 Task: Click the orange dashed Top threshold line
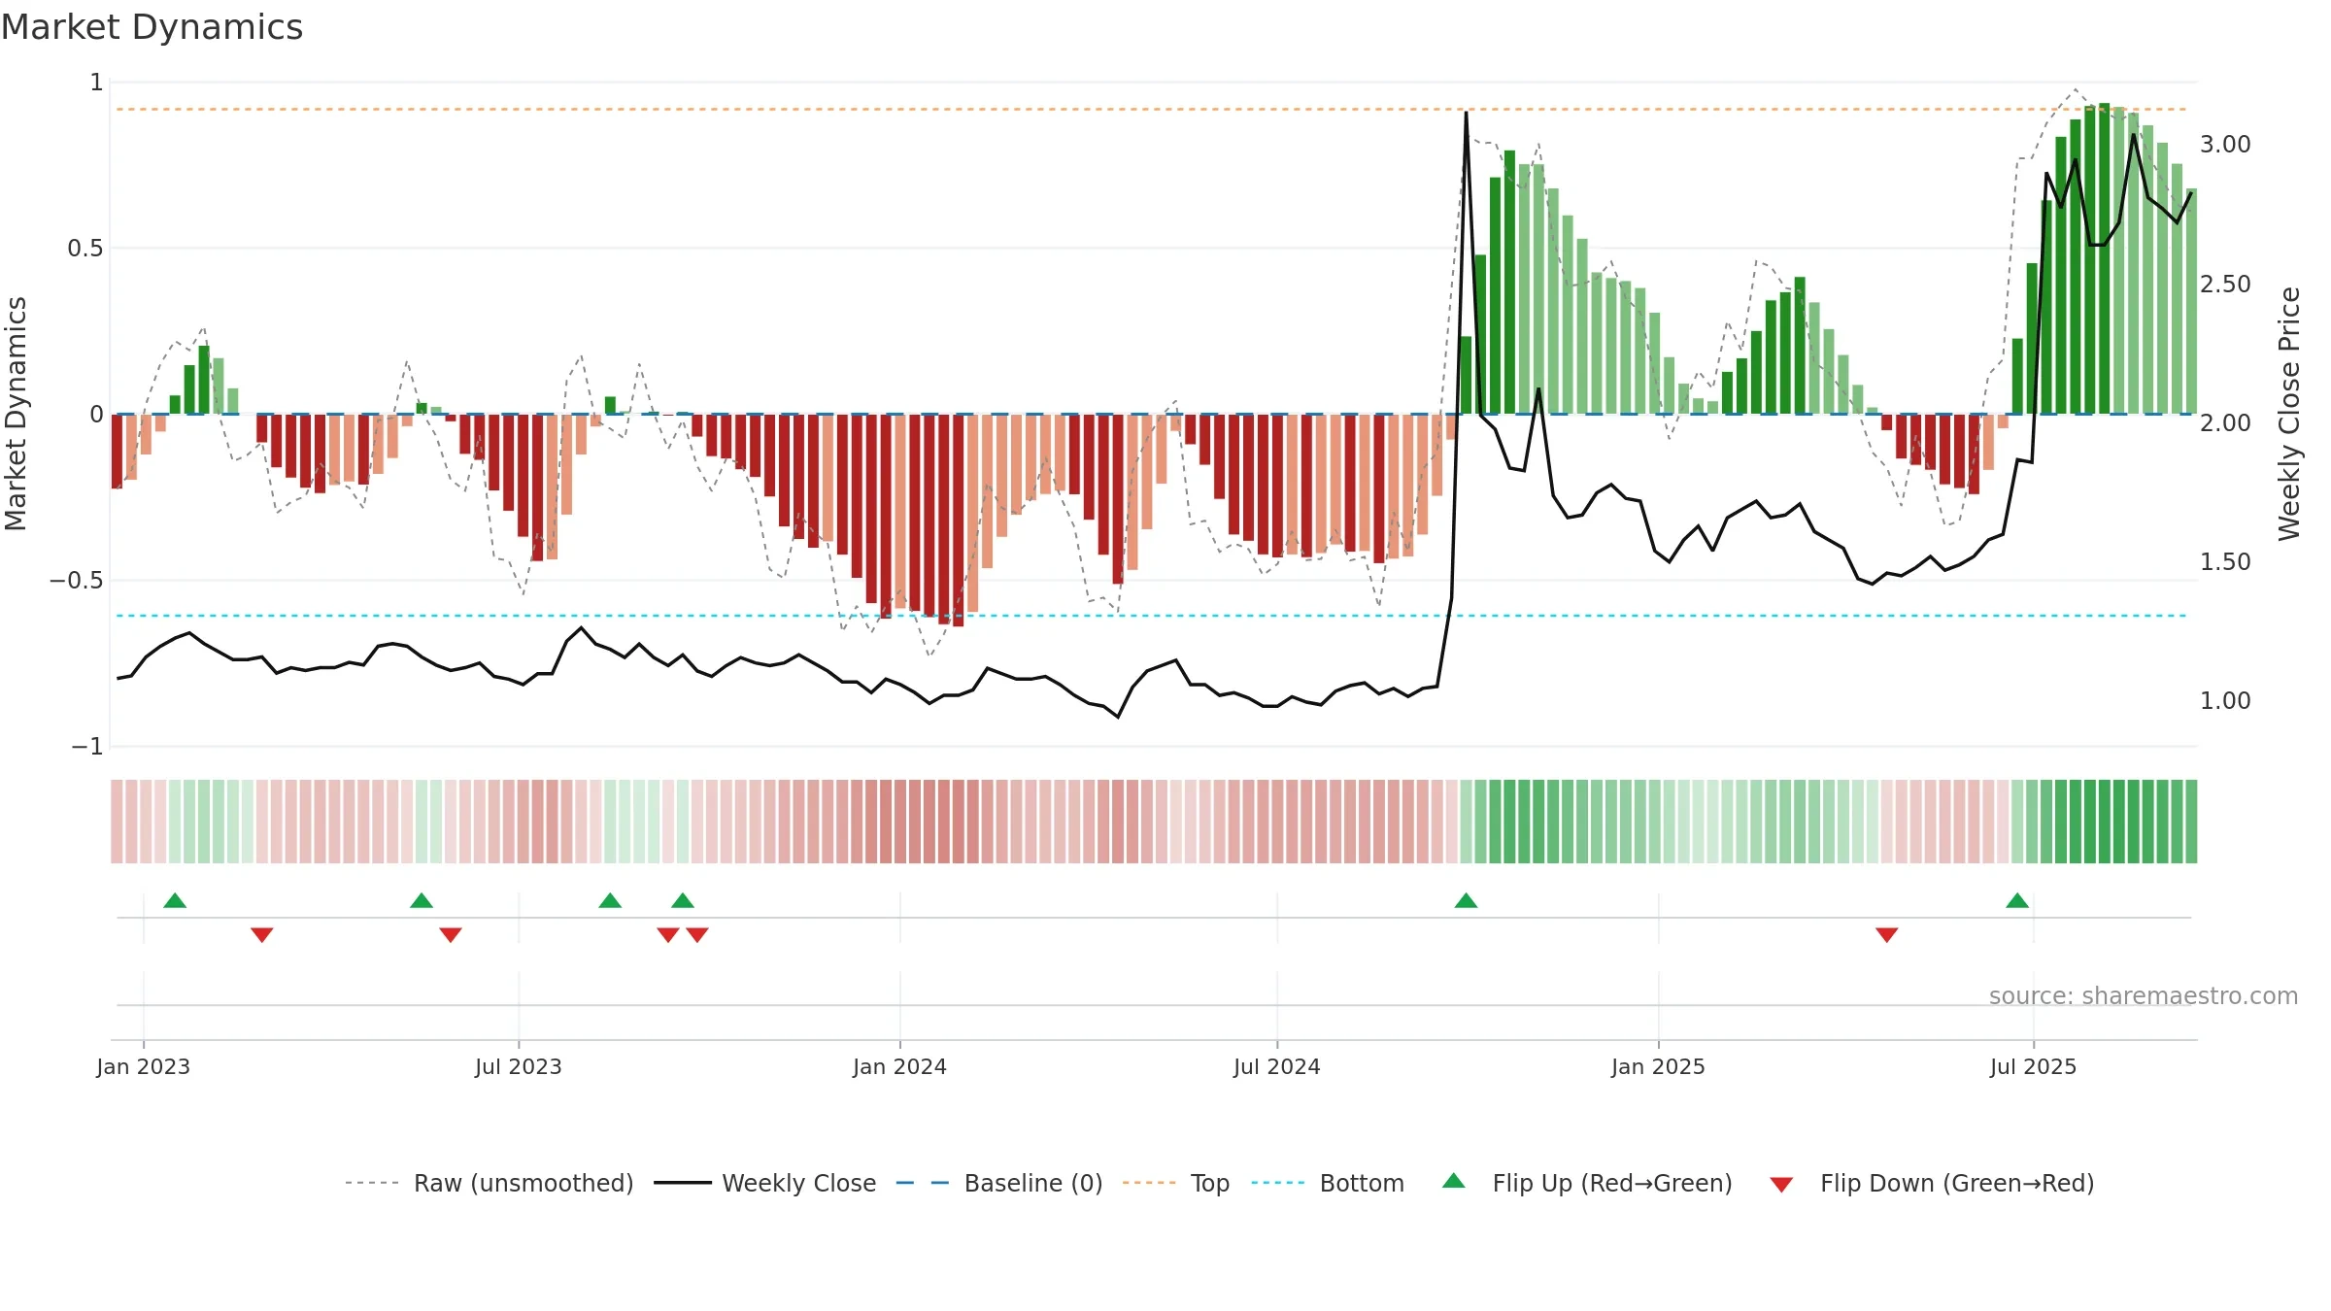pos(1152,109)
